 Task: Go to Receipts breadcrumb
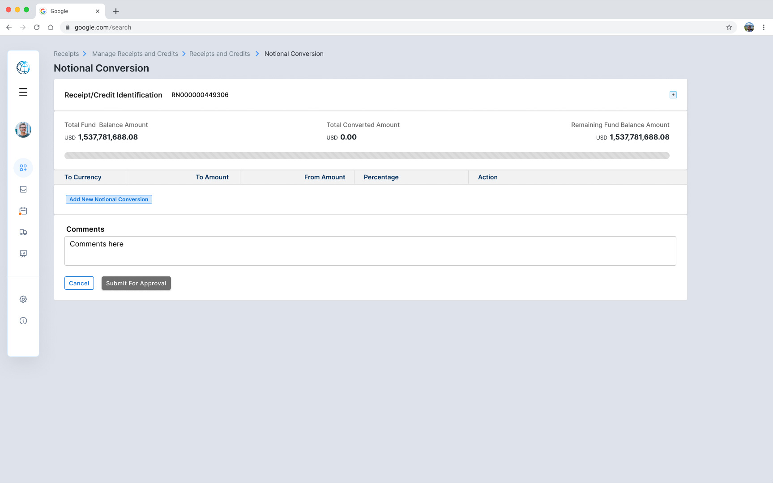tap(66, 54)
